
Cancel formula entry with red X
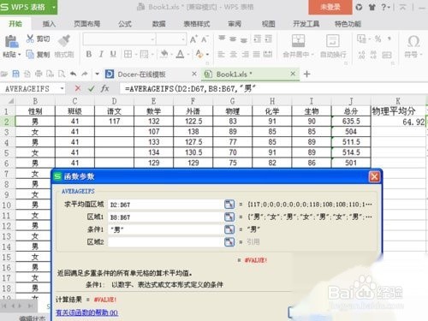(x=78, y=88)
